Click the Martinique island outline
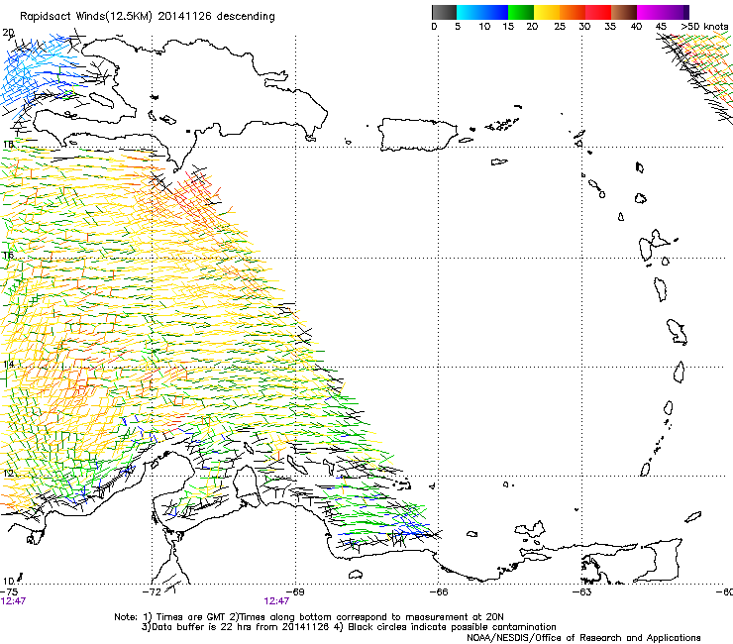This screenshot has width=733, height=644. pyautogui.click(x=677, y=332)
